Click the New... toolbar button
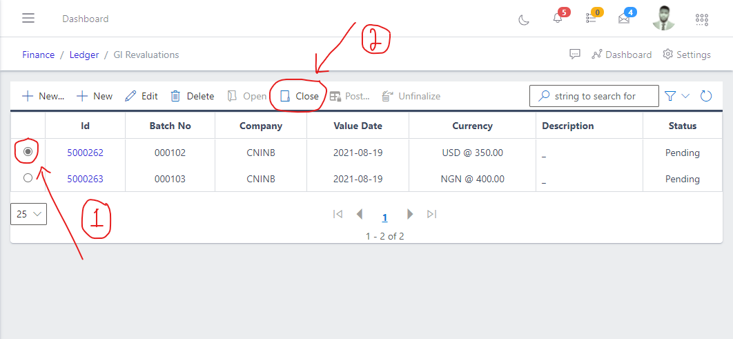Viewport: 733px width, 339px height. [x=43, y=97]
